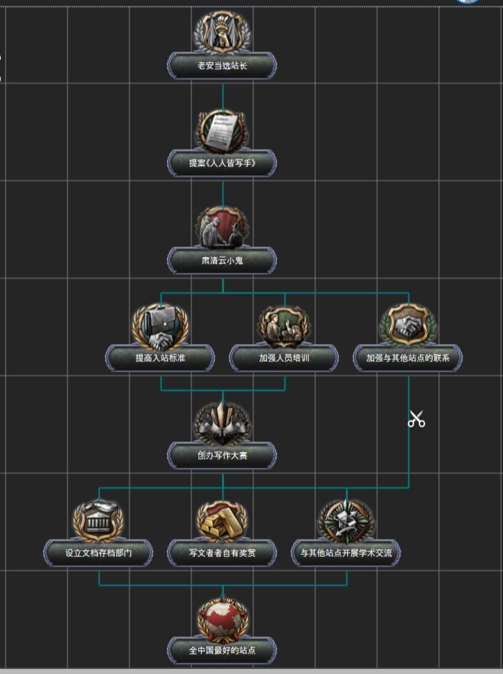Select the handshake icon for 加强与其他站点的联系
503x674 pixels.
click(408, 325)
